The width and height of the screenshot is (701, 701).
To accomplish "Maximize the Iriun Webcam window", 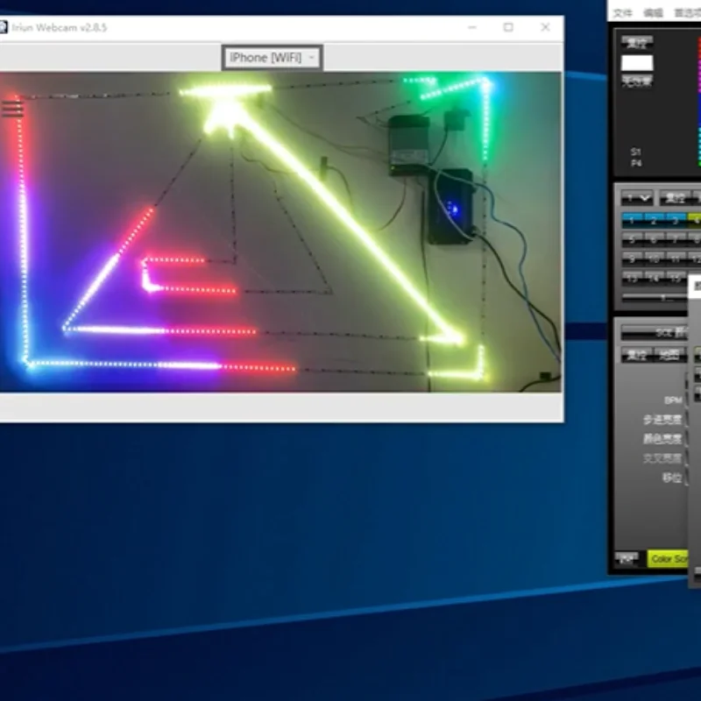I will click(508, 27).
